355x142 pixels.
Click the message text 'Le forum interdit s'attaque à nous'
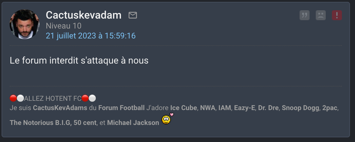click(79, 60)
